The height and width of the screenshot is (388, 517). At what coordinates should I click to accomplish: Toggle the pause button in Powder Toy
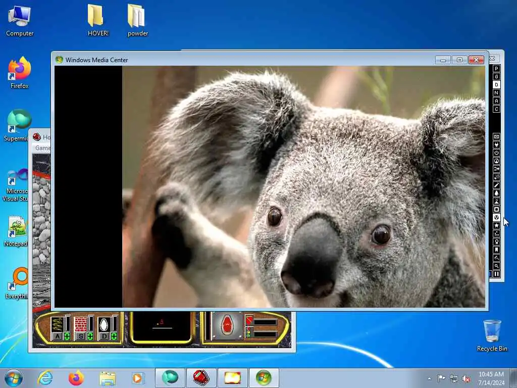click(496, 274)
